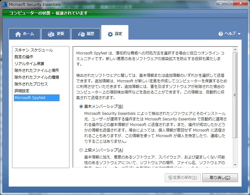Click the globe icon on 更新 tab
The width and height of the screenshot is (250, 195).
[x=51, y=34]
